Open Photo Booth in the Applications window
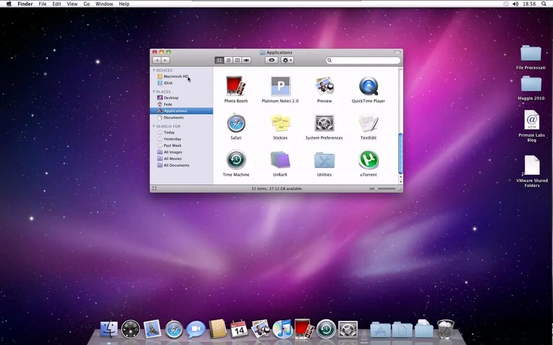This screenshot has width=553, height=345. [x=236, y=86]
